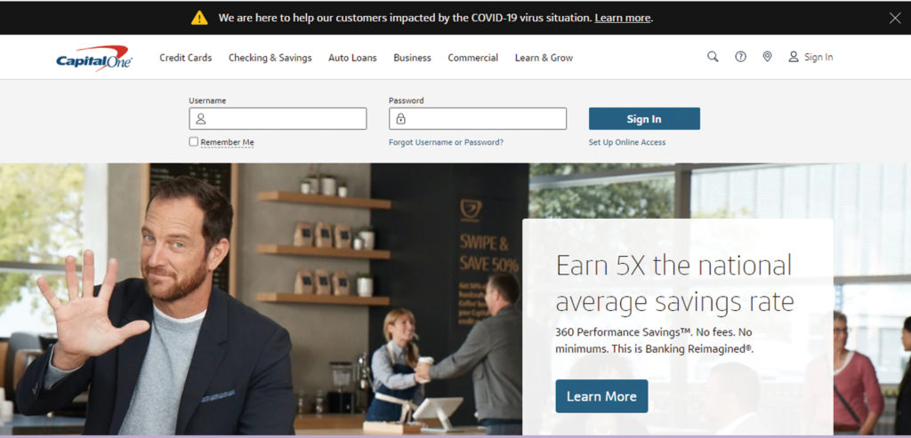The height and width of the screenshot is (438, 911).
Task: Click the lock icon in Password field
Action: (x=401, y=119)
